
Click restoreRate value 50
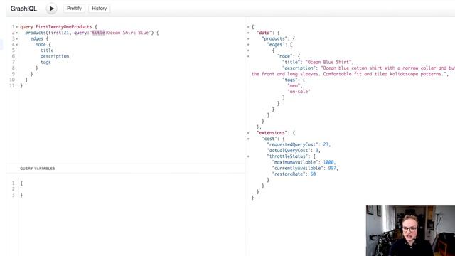click(x=313, y=174)
